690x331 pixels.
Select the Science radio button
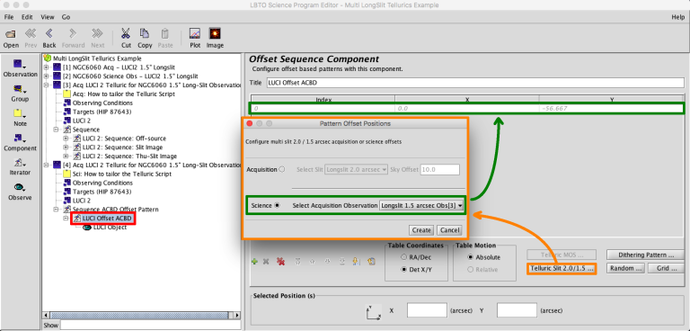pos(277,205)
